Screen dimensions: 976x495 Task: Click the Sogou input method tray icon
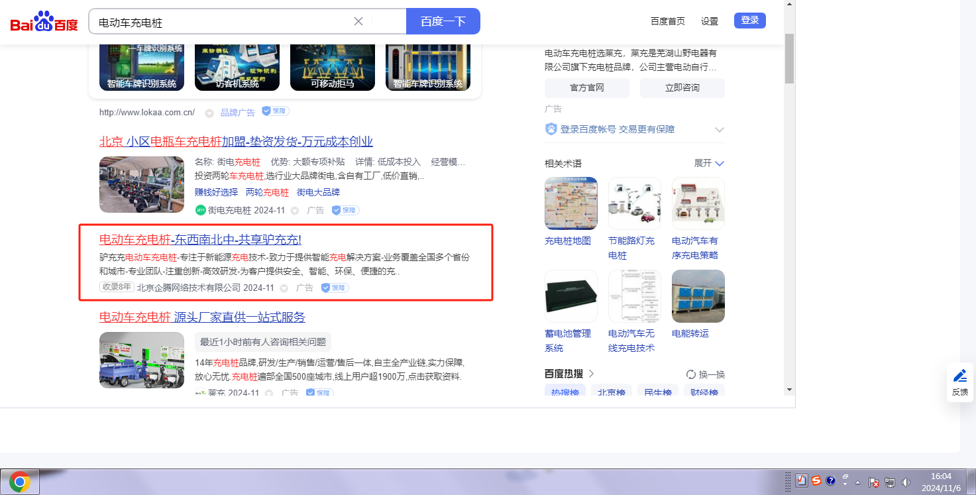[x=816, y=481]
